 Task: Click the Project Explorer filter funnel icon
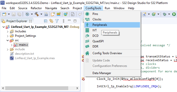(57, 21)
